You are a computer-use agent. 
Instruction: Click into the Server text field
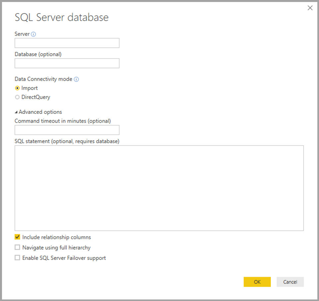click(x=67, y=43)
